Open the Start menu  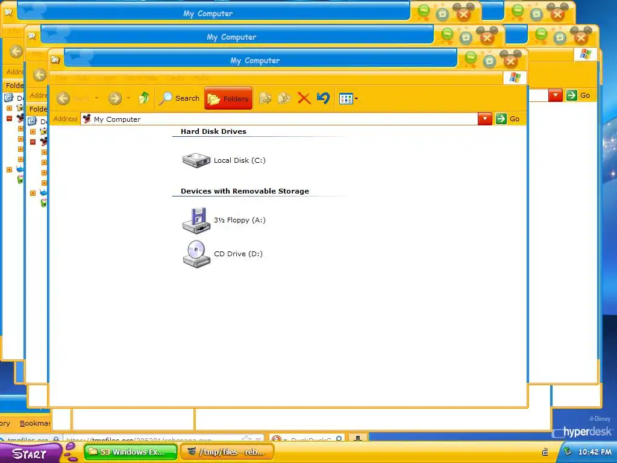[x=31, y=453]
